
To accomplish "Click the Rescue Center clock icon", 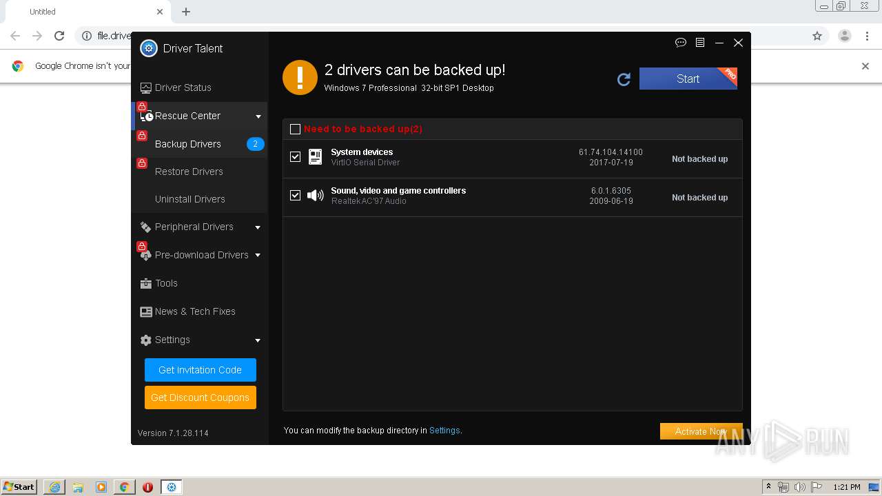I will (147, 116).
